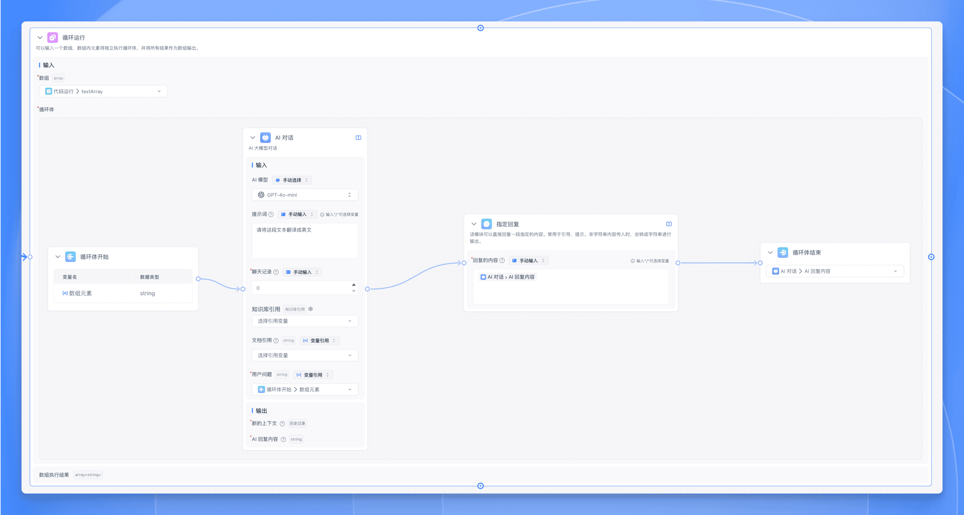Screen dimensions: 964x515
Task: Click the 提示词 prompt text area
Action: coord(304,240)
